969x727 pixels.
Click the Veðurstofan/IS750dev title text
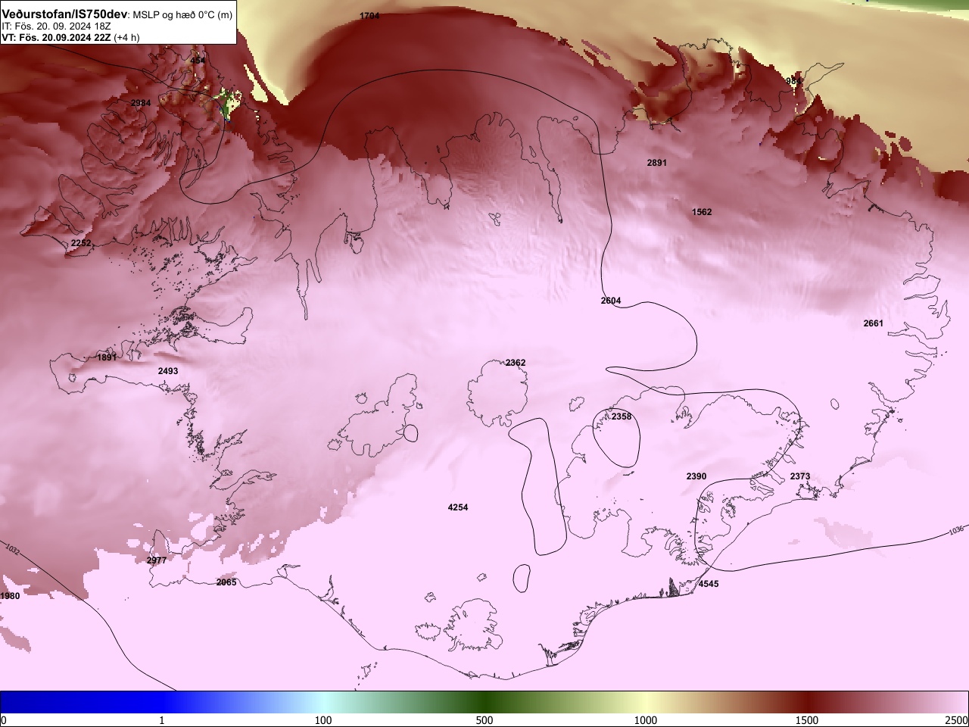[64, 14]
